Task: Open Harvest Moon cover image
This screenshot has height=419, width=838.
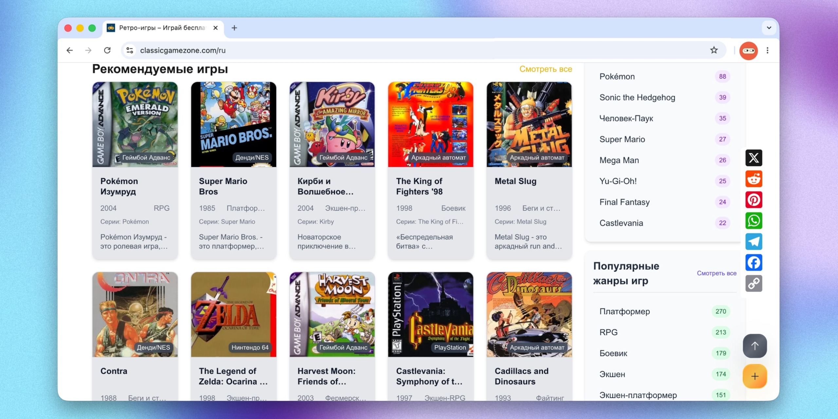Action: (x=332, y=314)
